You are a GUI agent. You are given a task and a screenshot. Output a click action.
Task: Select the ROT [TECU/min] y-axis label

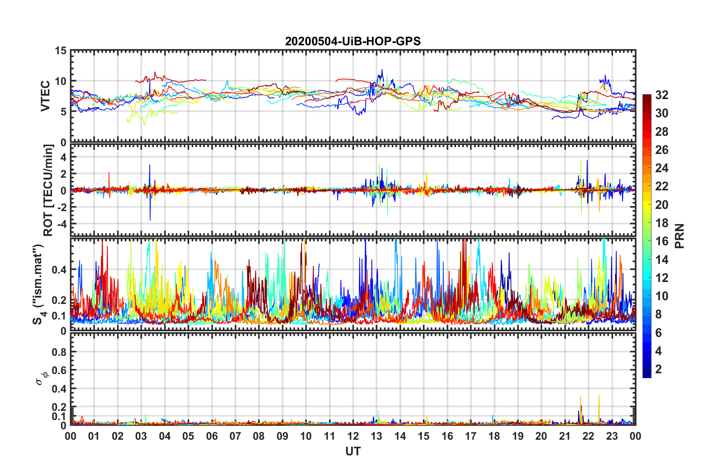pyautogui.click(x=48, y=190)
